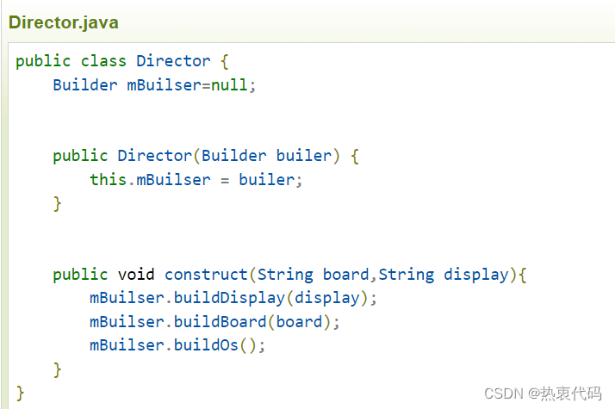Click the mBuilser.buildDisplay(display) call
This screenshot has height=409, width=615.
pyautogui.click(x=233, y=298)
